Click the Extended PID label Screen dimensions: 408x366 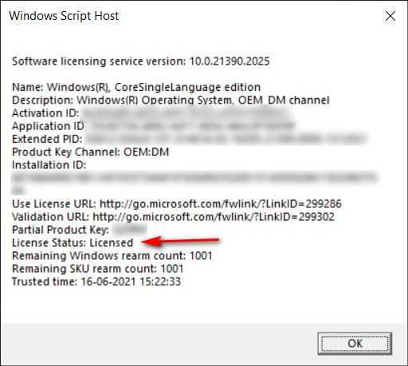point(47,139)
